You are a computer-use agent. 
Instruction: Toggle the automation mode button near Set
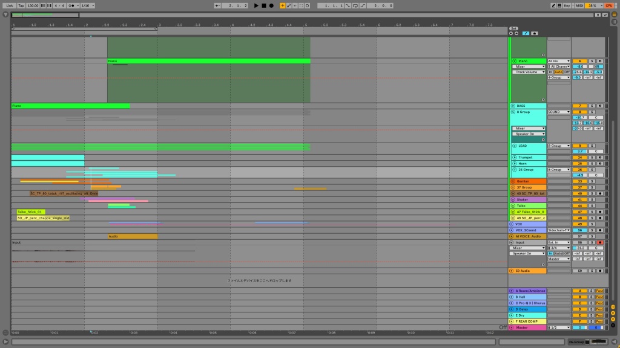pyautogui.click(x=526, y=33)
